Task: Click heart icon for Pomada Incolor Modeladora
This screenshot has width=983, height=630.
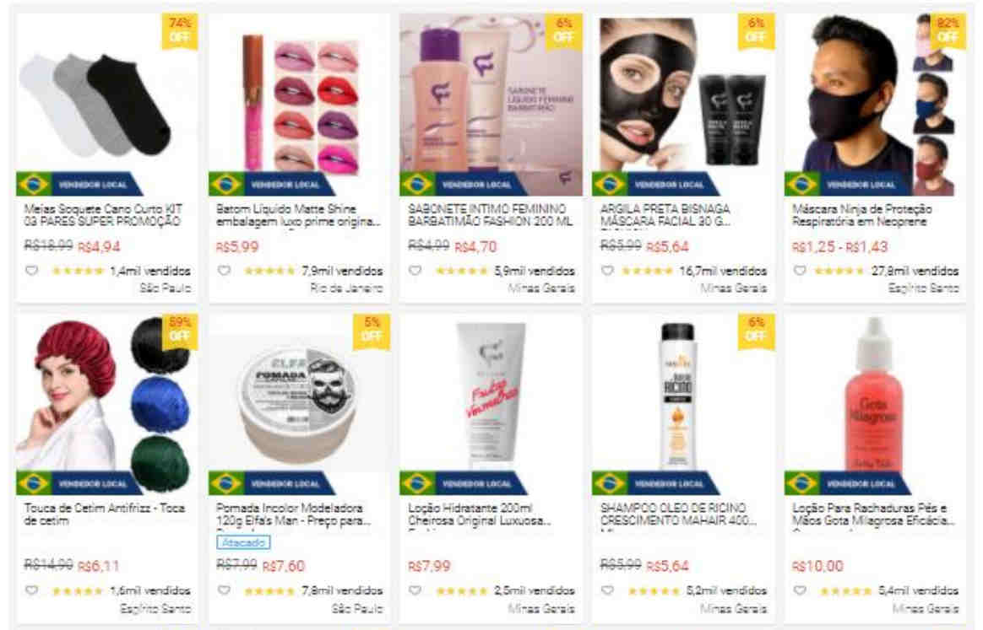Action: [x=224, y=590]
